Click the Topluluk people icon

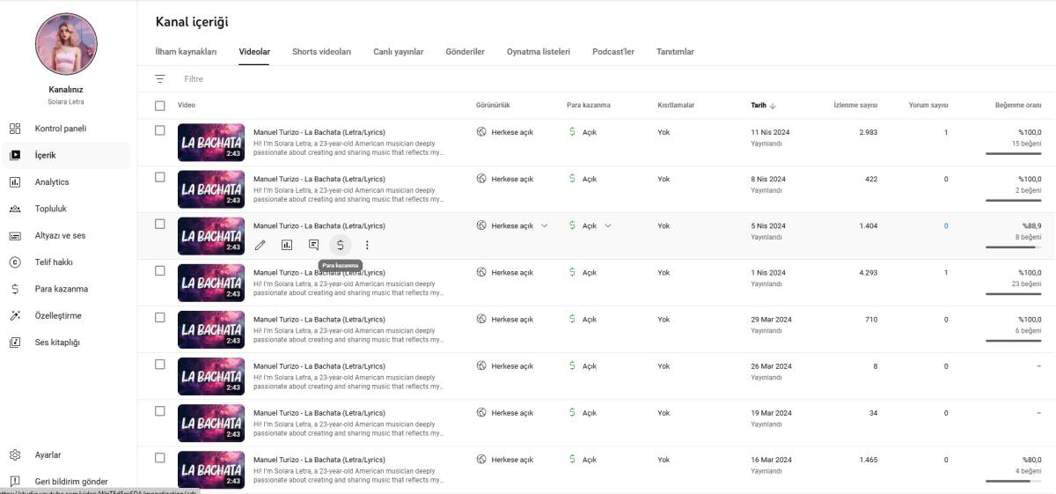pos(15,209)
